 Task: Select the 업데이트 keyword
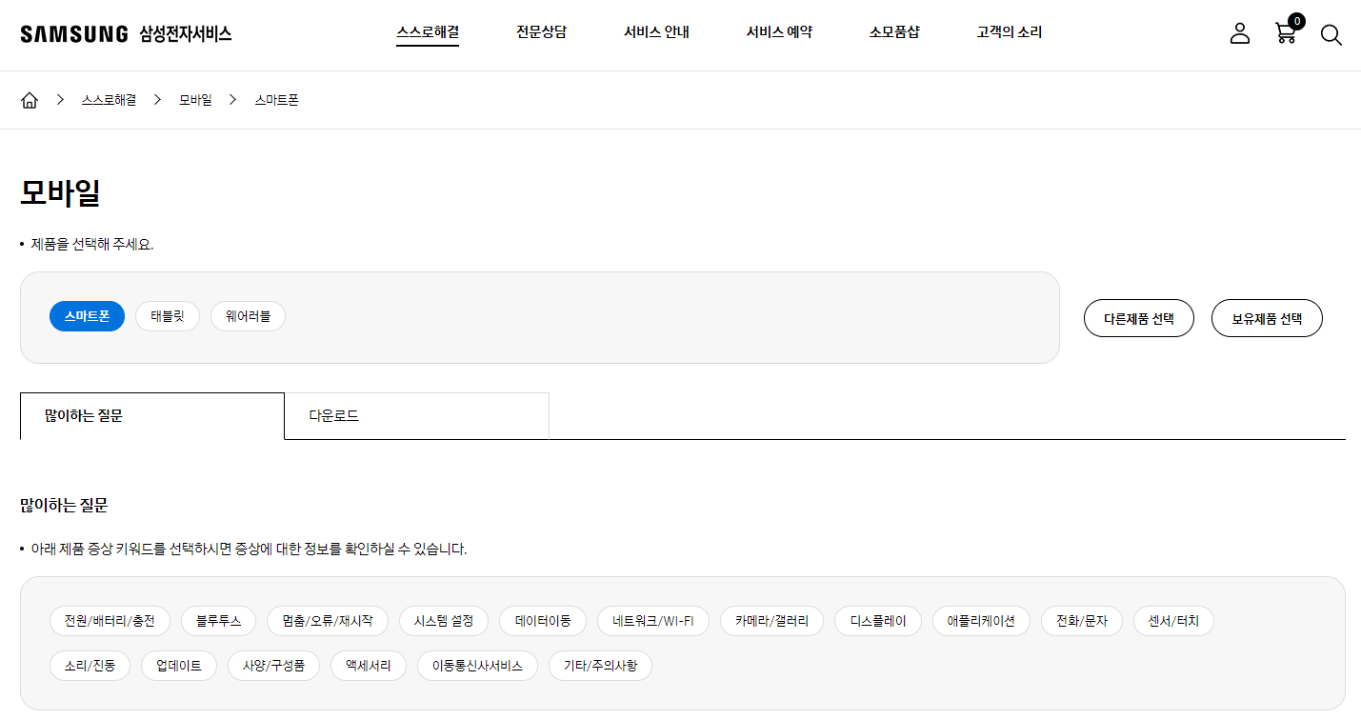tap(179, 666)
